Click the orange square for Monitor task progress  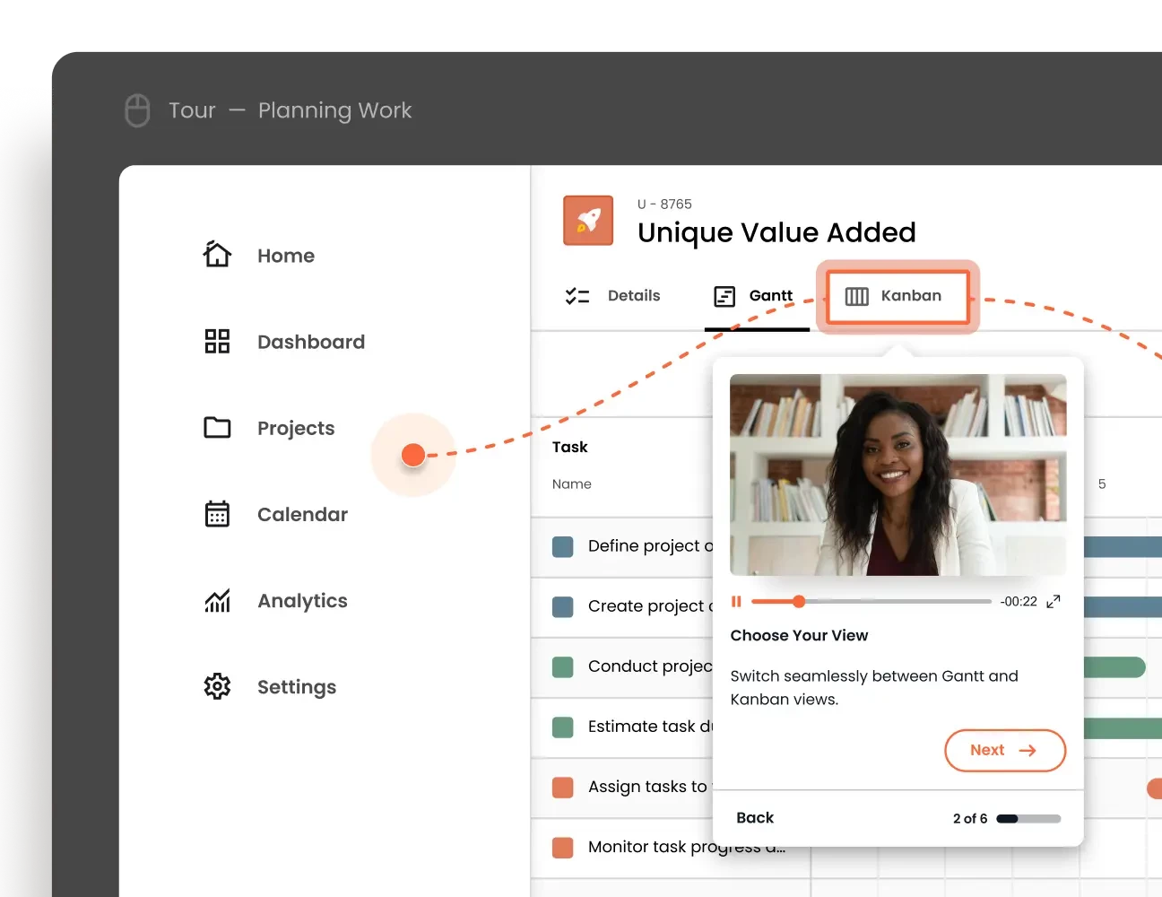pos(563,847)
